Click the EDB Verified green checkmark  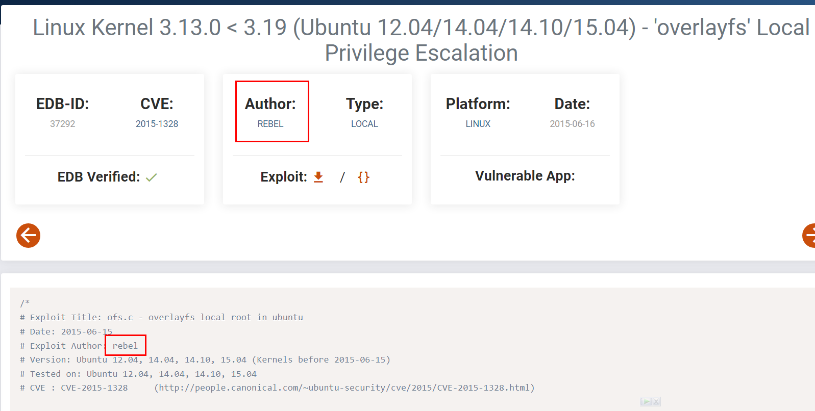152,177
